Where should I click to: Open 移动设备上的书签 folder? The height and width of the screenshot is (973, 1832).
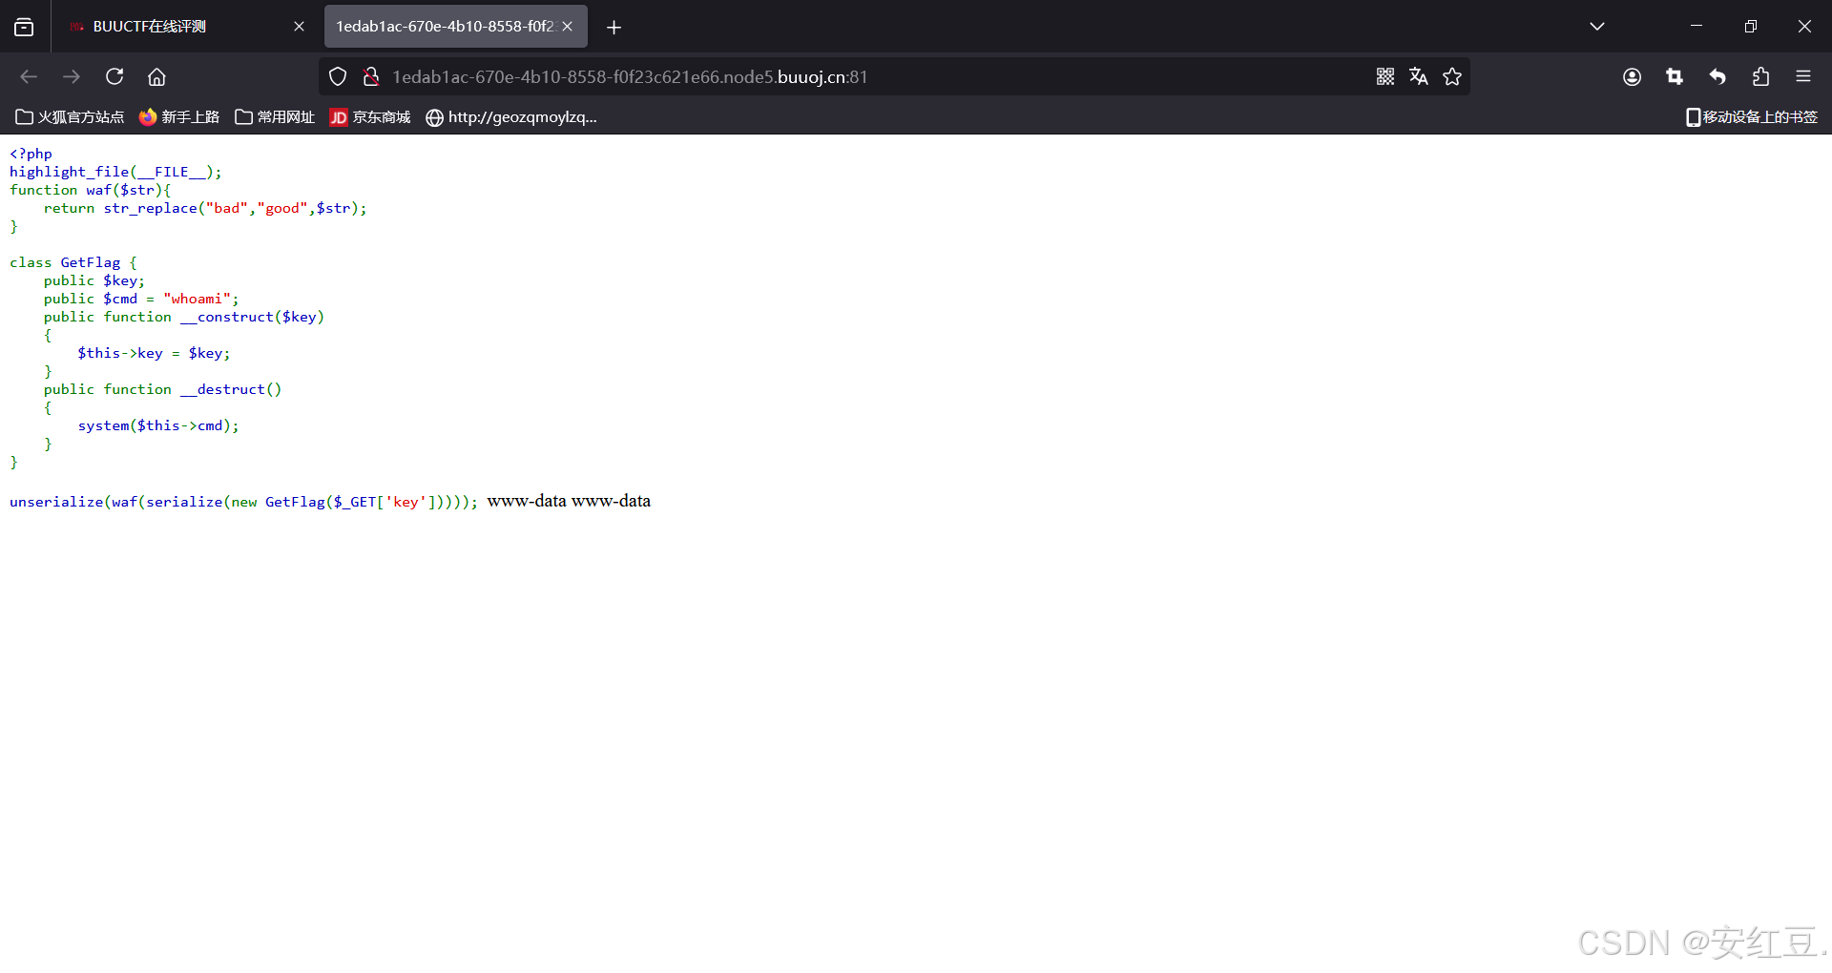pos(1752,117)
